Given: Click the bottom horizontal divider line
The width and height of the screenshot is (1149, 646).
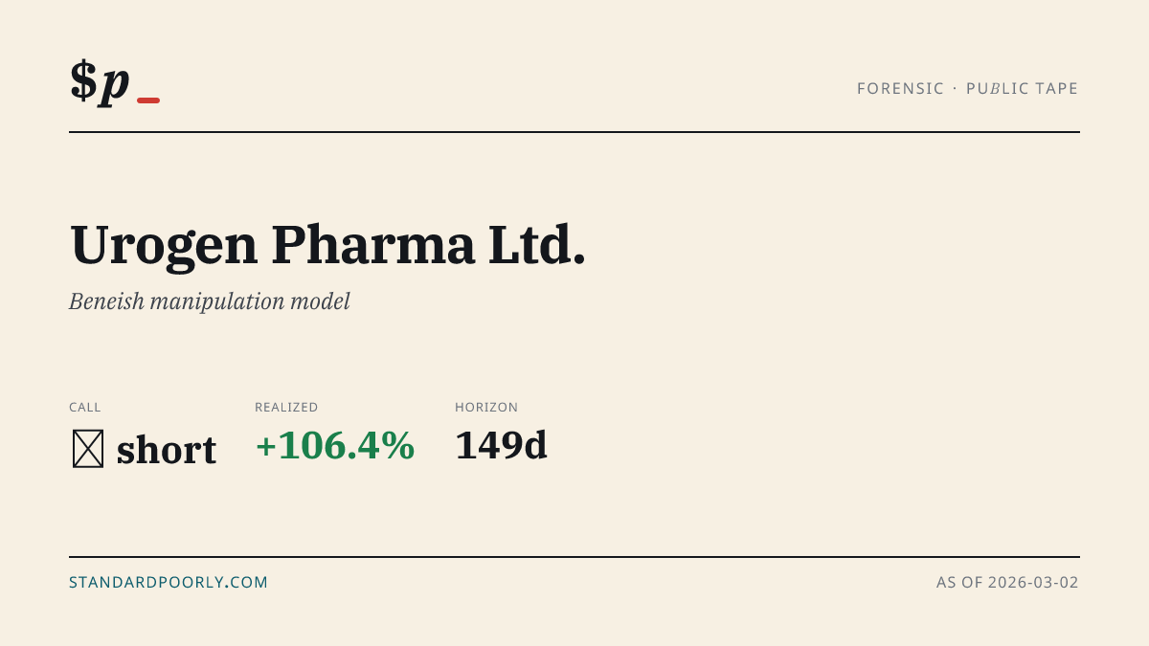Looking at the screenshot, I should point(574,556).
